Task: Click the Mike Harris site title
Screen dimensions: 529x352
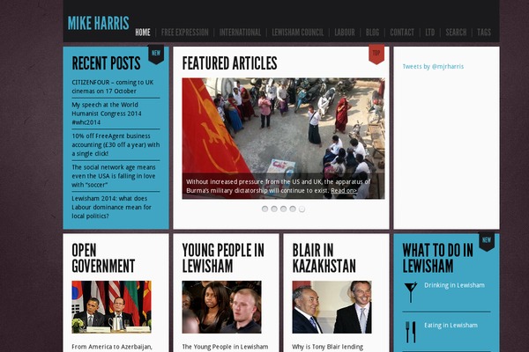Action: [98, 23]
